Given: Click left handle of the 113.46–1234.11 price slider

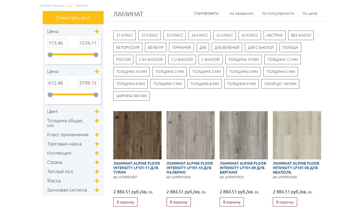Looking at the screenshot, I should coord(50,55).
